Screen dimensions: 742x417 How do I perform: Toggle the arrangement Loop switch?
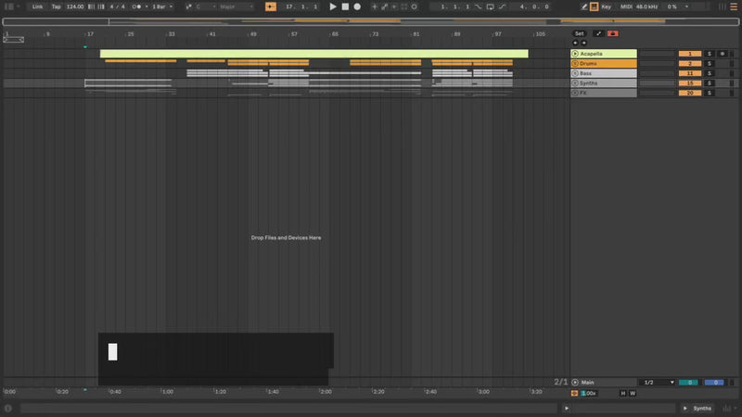tap(489, 6)
